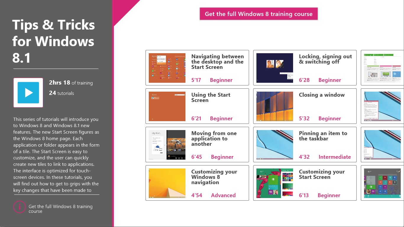Click the 6'45 duration label
Image resolution: width=404 pixels, height=227 pixels.
tap(197, 157)
